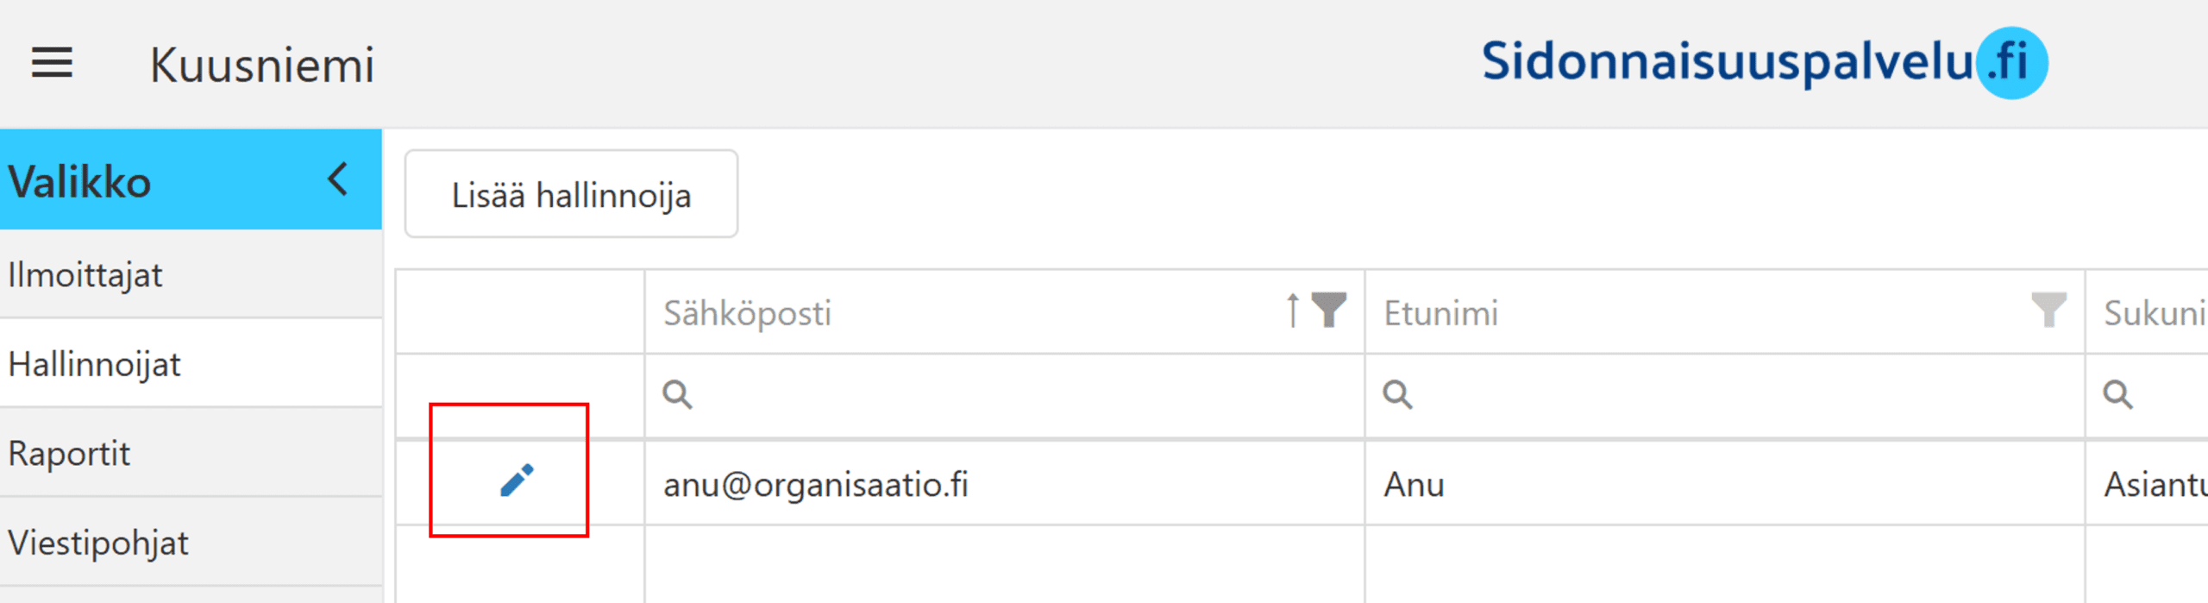Click the search magnifier under Etunimi
The image size is (2208, 603).
(x=1397, y=395)
